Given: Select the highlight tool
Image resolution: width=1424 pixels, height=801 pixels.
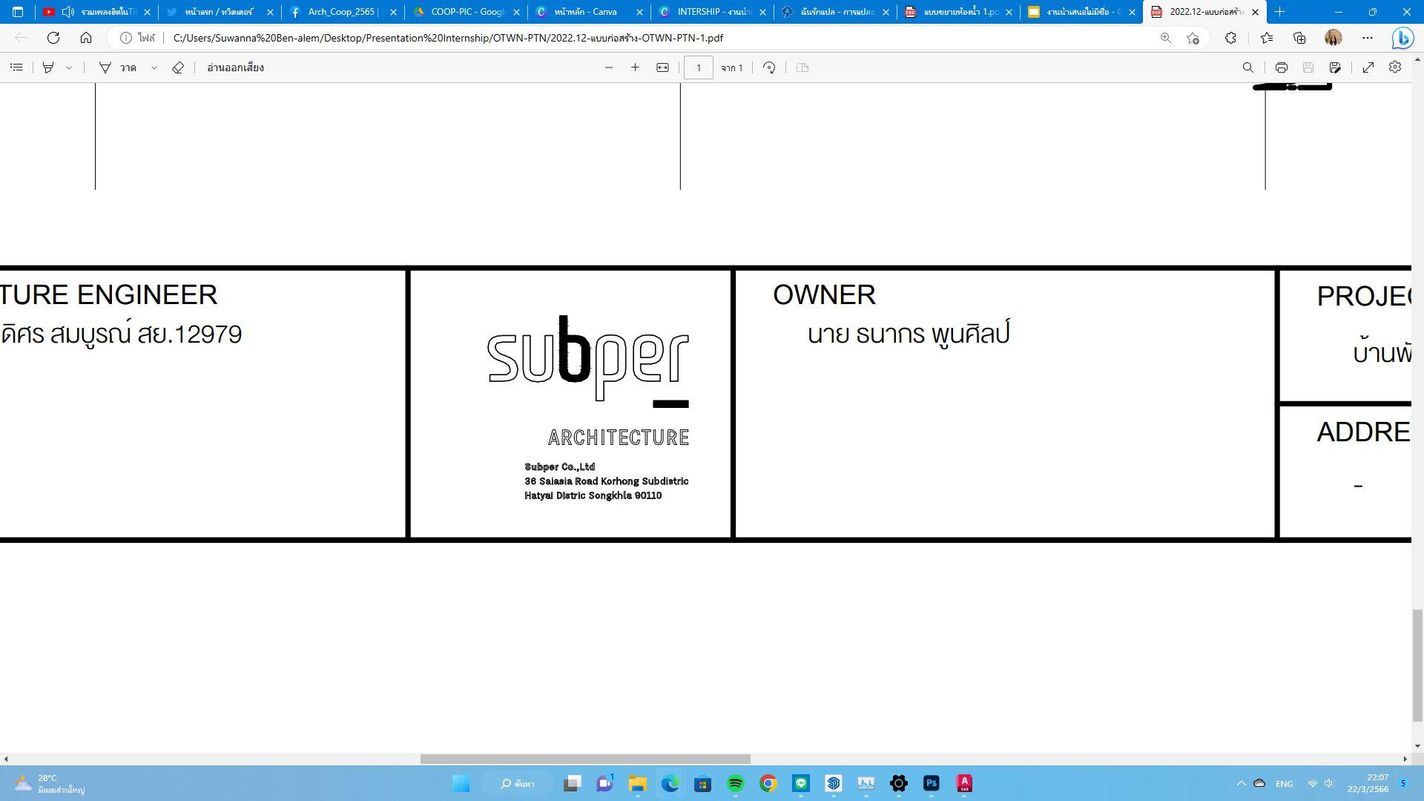Looking at the screenshot, I should (48, 67).
